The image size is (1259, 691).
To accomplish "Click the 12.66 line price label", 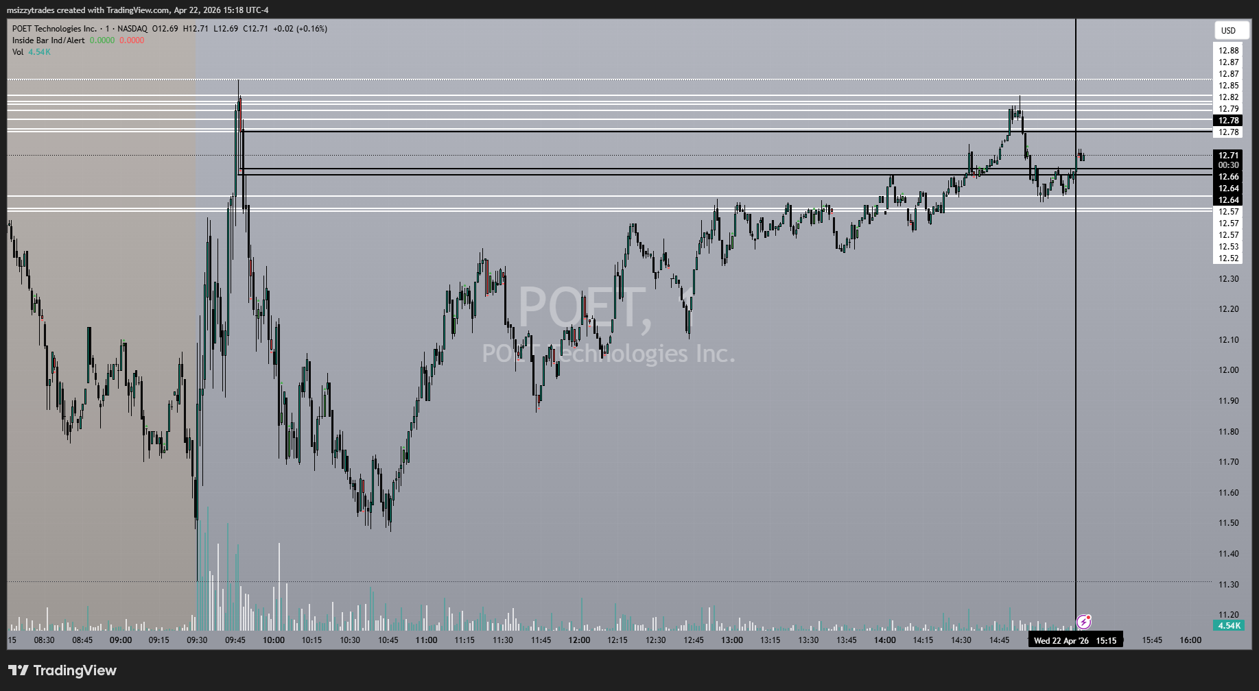I will pyautogui.click(x=1228, y=177).
